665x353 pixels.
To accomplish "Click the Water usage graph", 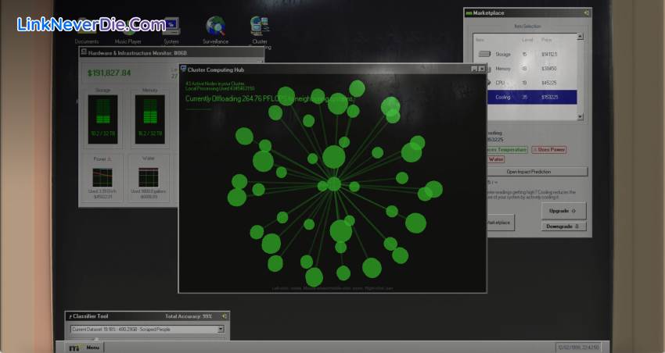I will 149,177.
